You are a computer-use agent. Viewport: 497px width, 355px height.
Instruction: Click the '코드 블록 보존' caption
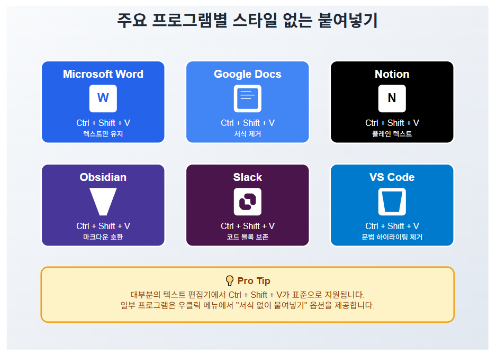click(248, 237)
